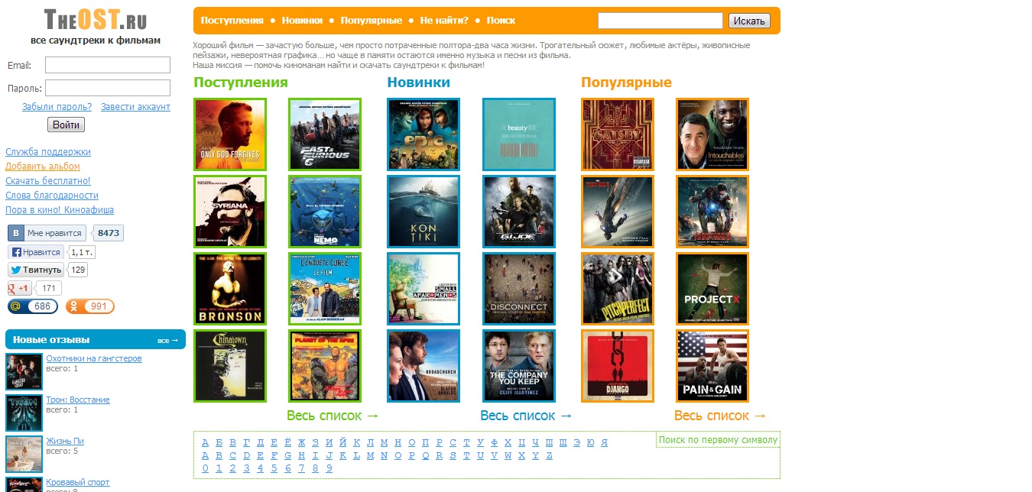Open the Chinatown soundtrack cover
Image resolution: width=1032 pixels, height=492 pixels.
[230, 366]
